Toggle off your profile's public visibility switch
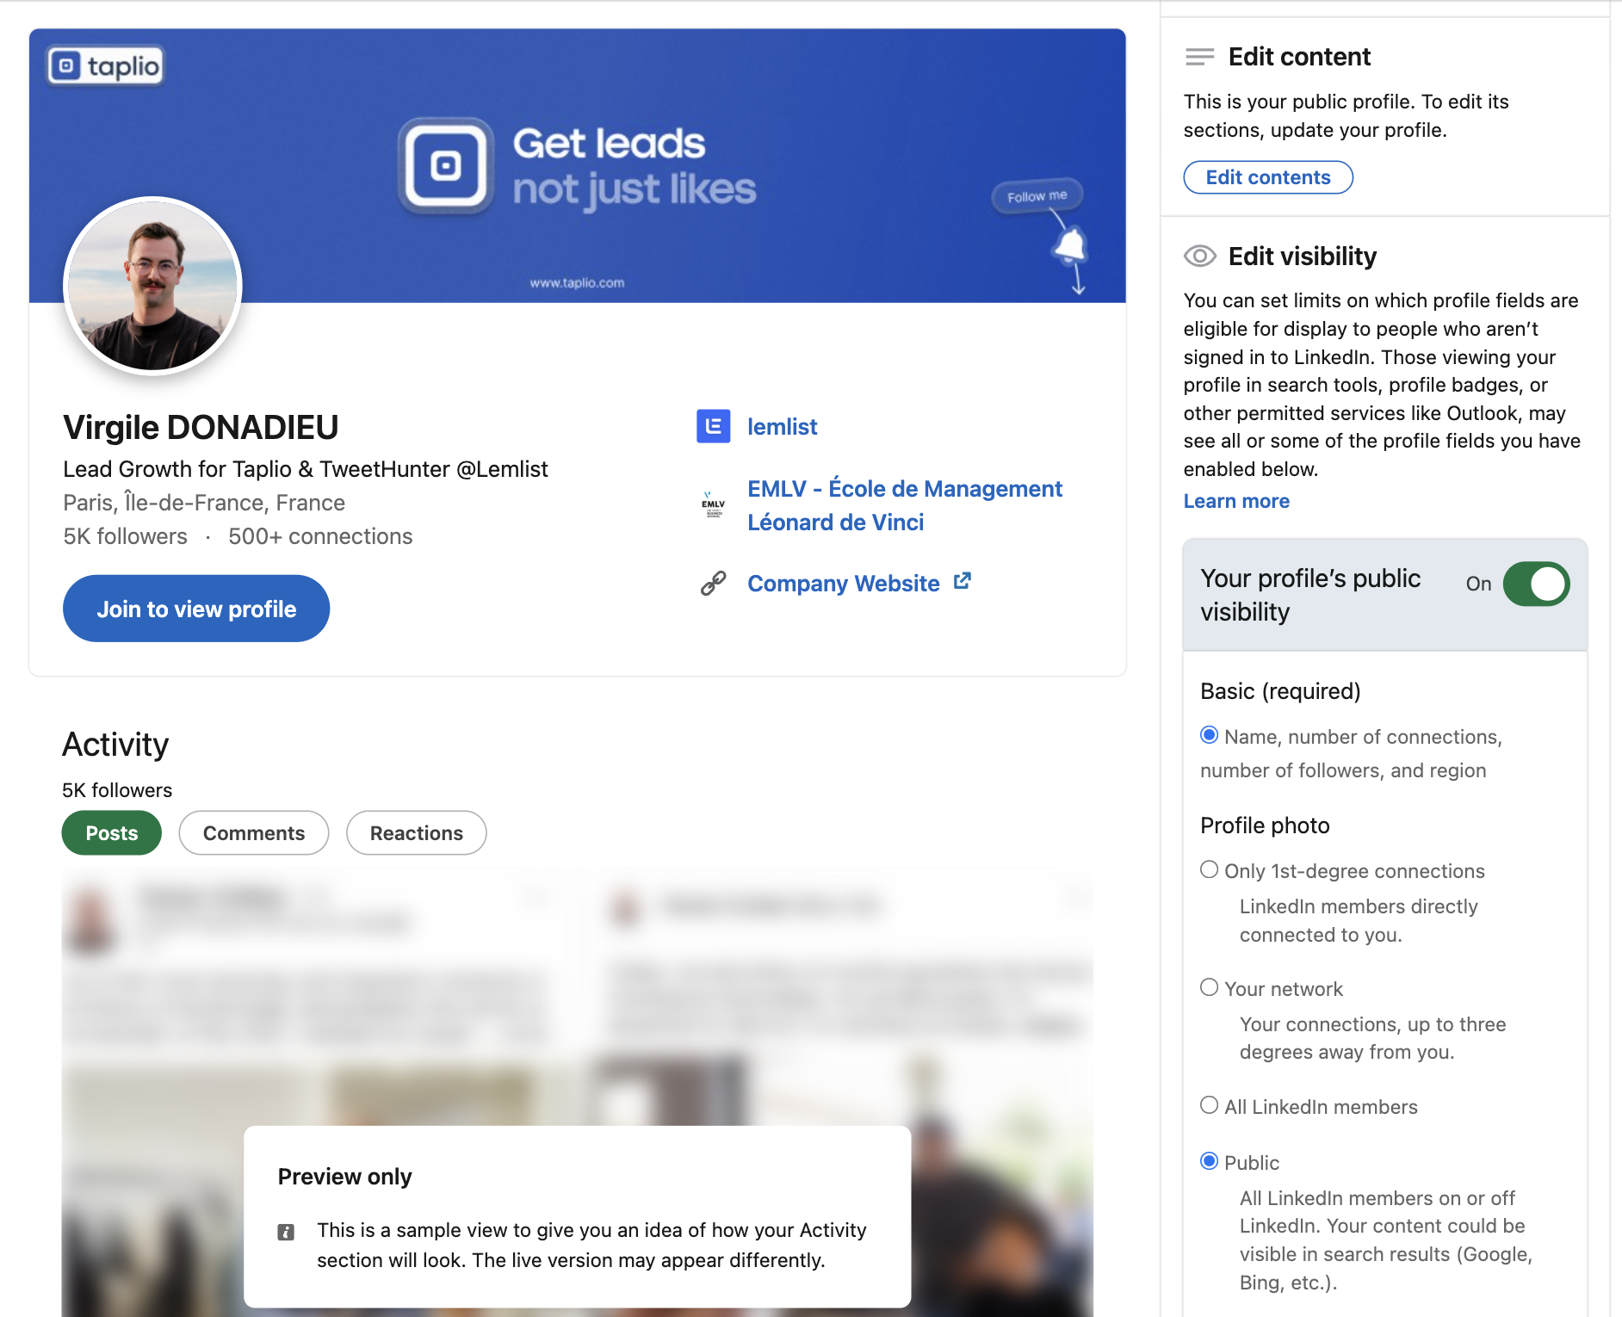 click(1536, 584)
